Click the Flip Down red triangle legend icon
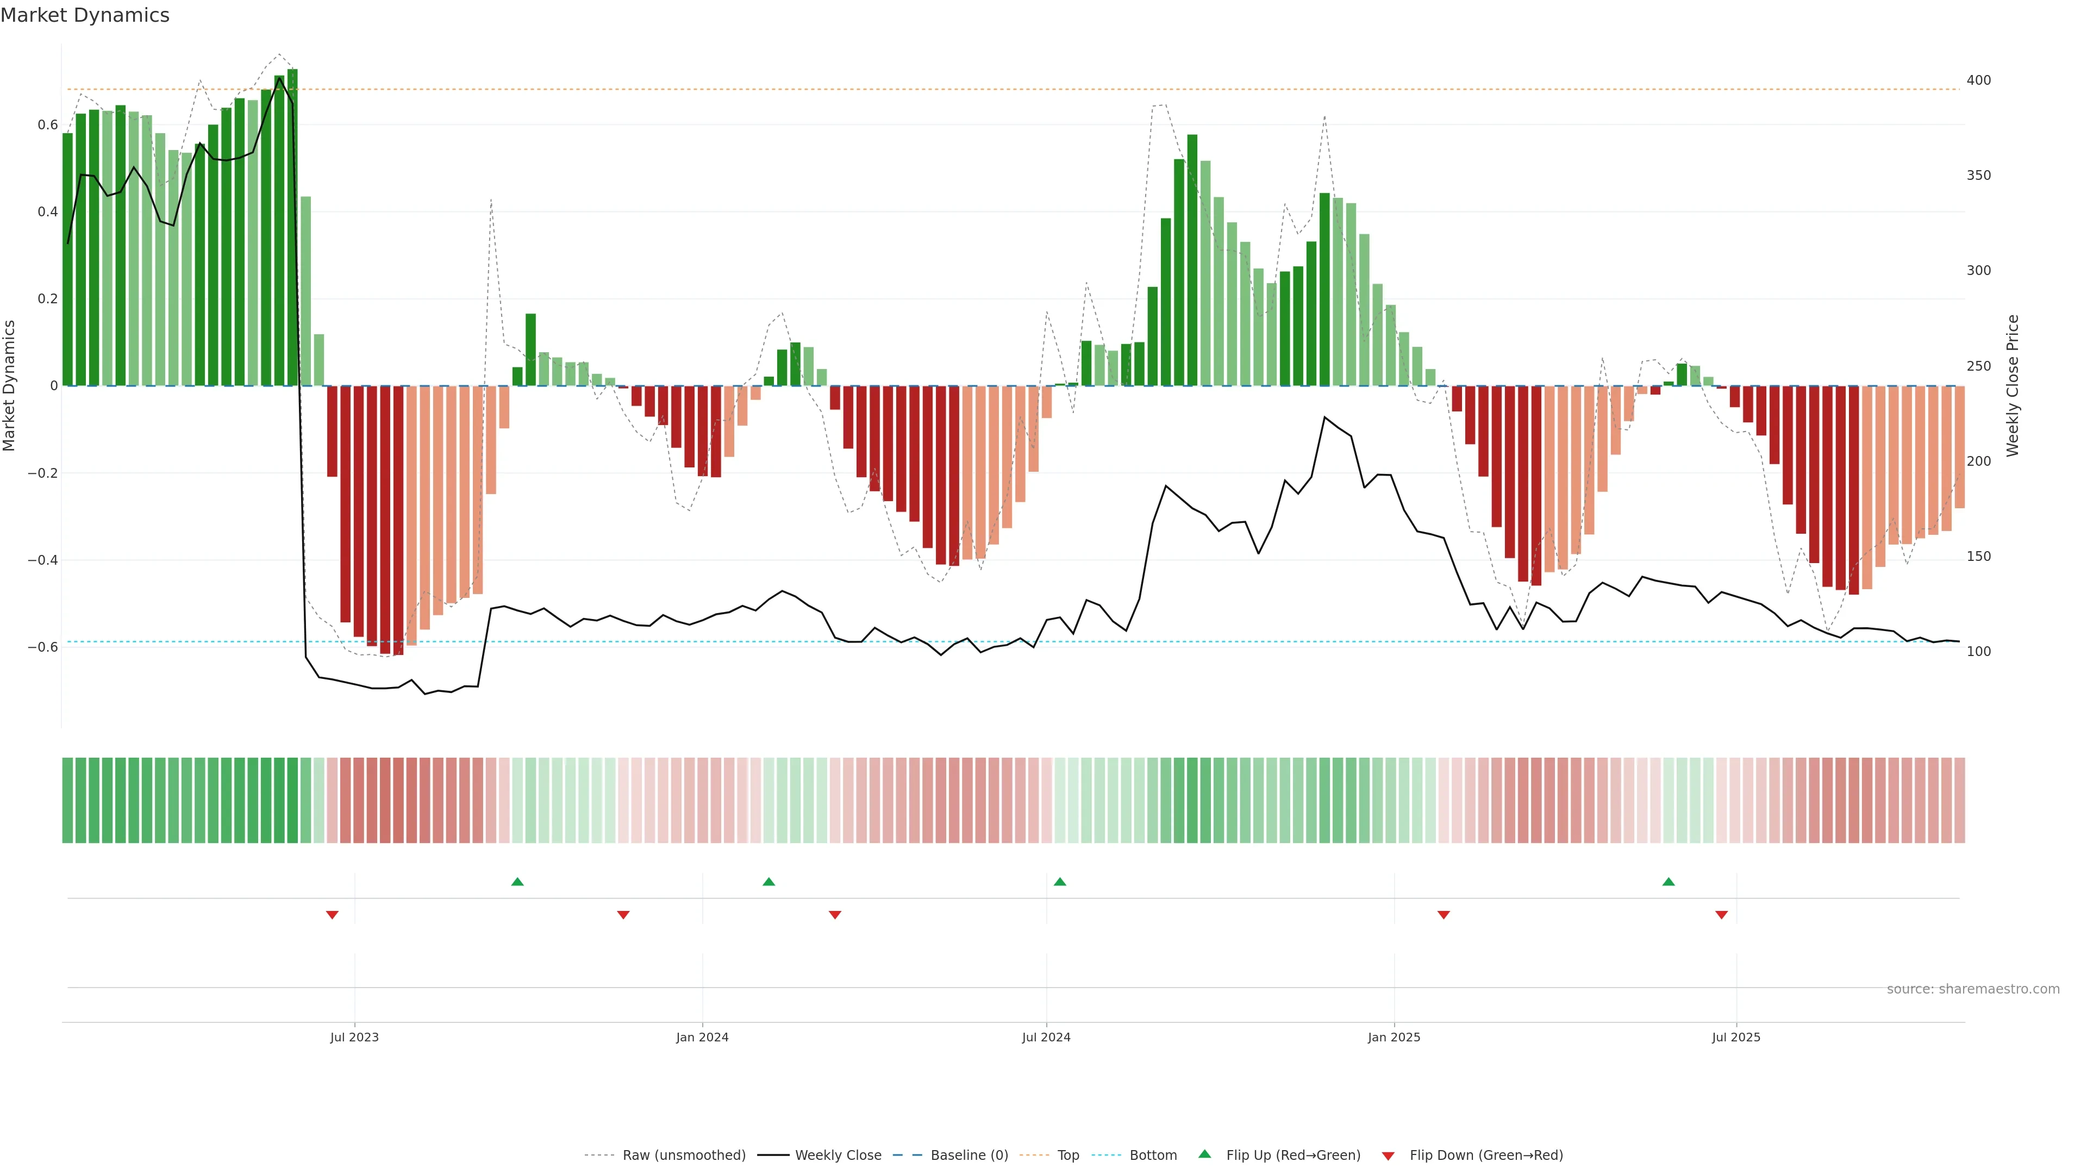This screenshot has width=2087, height=1174. [x=1388, y=1156]
